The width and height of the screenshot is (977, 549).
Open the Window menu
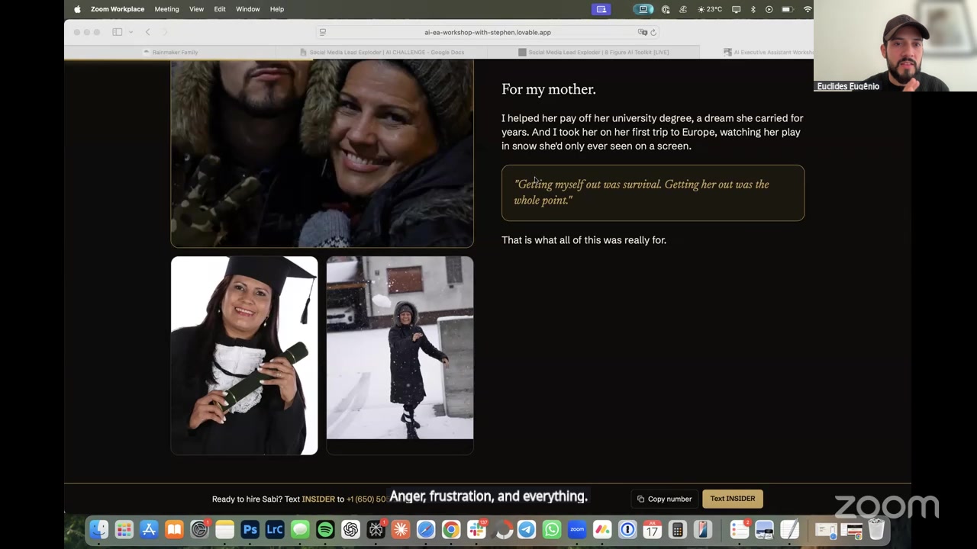click(x=248, y=9)
